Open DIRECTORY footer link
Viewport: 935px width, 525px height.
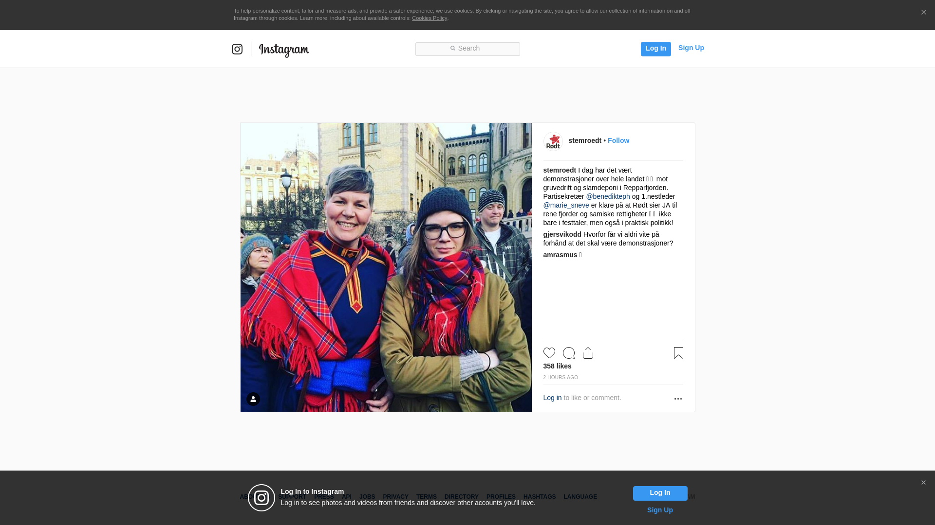point(462,497)
